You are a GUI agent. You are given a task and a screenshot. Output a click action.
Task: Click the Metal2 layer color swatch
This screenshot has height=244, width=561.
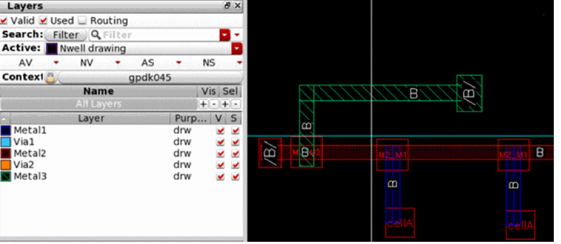pyautogui.click(x=6, y=154)
